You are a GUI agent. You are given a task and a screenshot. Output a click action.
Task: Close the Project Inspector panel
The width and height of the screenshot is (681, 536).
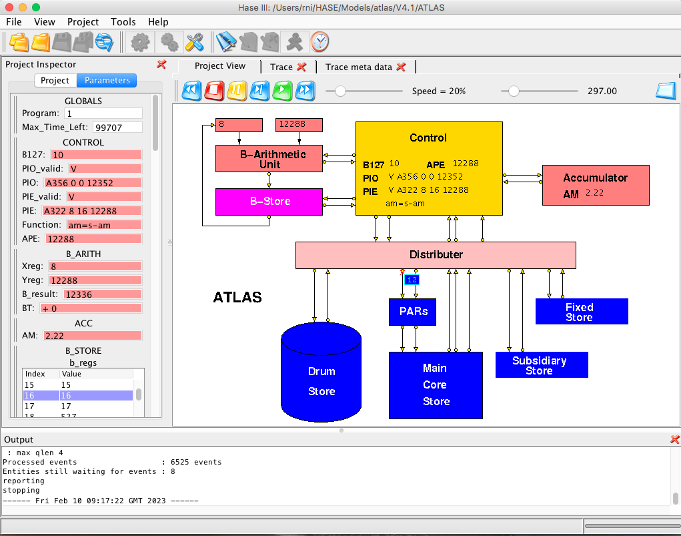[x=161, y=64]
